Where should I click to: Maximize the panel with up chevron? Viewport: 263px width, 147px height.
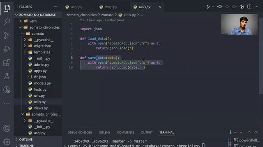[249, 132]
